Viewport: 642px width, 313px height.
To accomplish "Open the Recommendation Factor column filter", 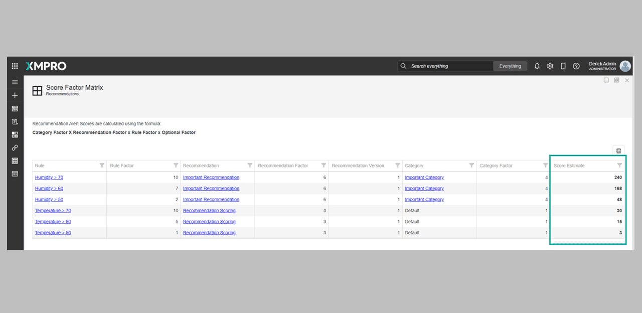I will click(324, 166).
